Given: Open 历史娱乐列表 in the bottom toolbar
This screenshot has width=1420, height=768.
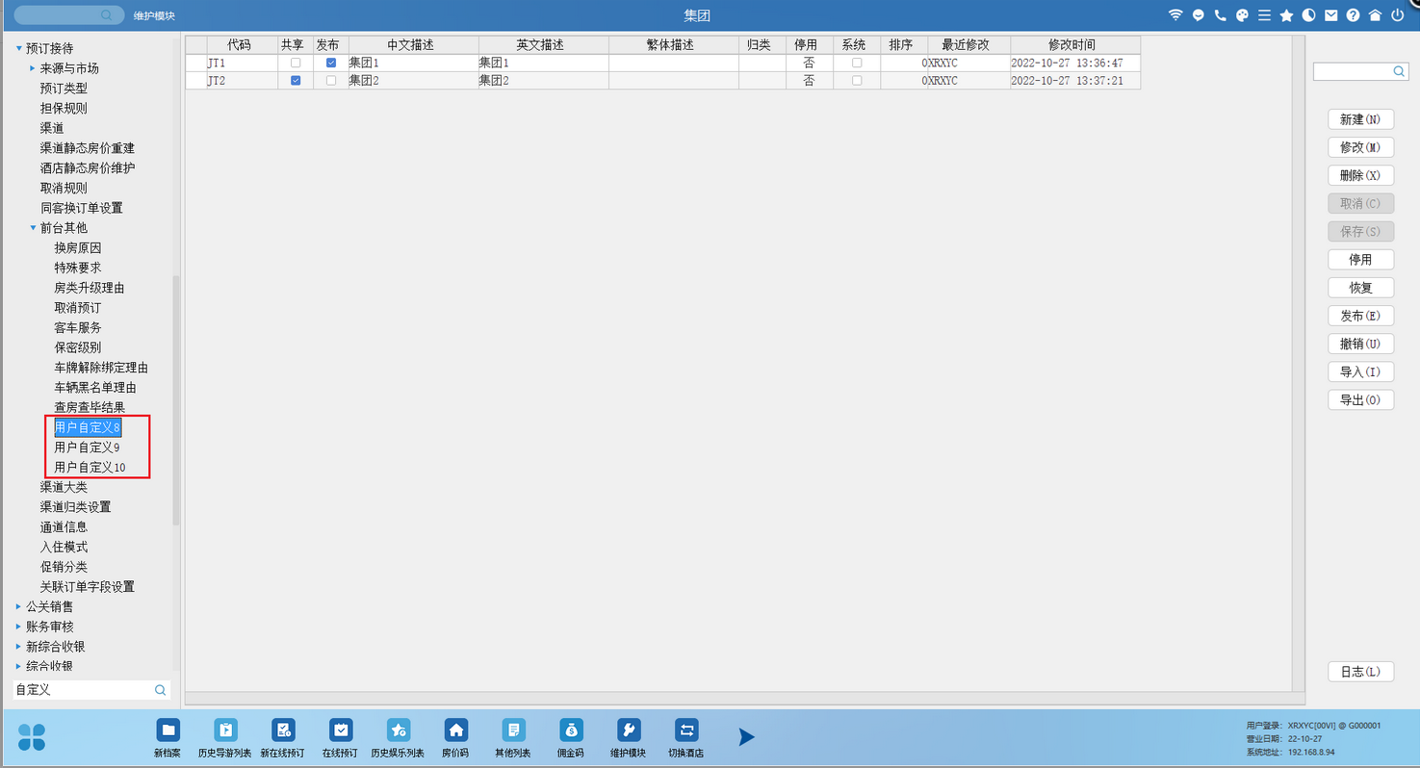Looking at the screenshot, I should coord(398,737).
